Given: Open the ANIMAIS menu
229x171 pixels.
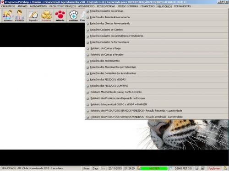Looking at the screenshot, I should click(x=22, y=6).
